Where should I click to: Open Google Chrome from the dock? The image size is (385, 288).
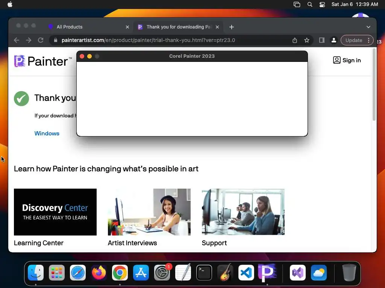pyautogui.click(x=120, y=273)
